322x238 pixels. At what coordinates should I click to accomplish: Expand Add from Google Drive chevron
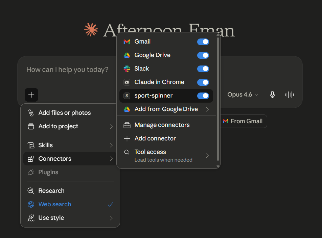point(207,109)
